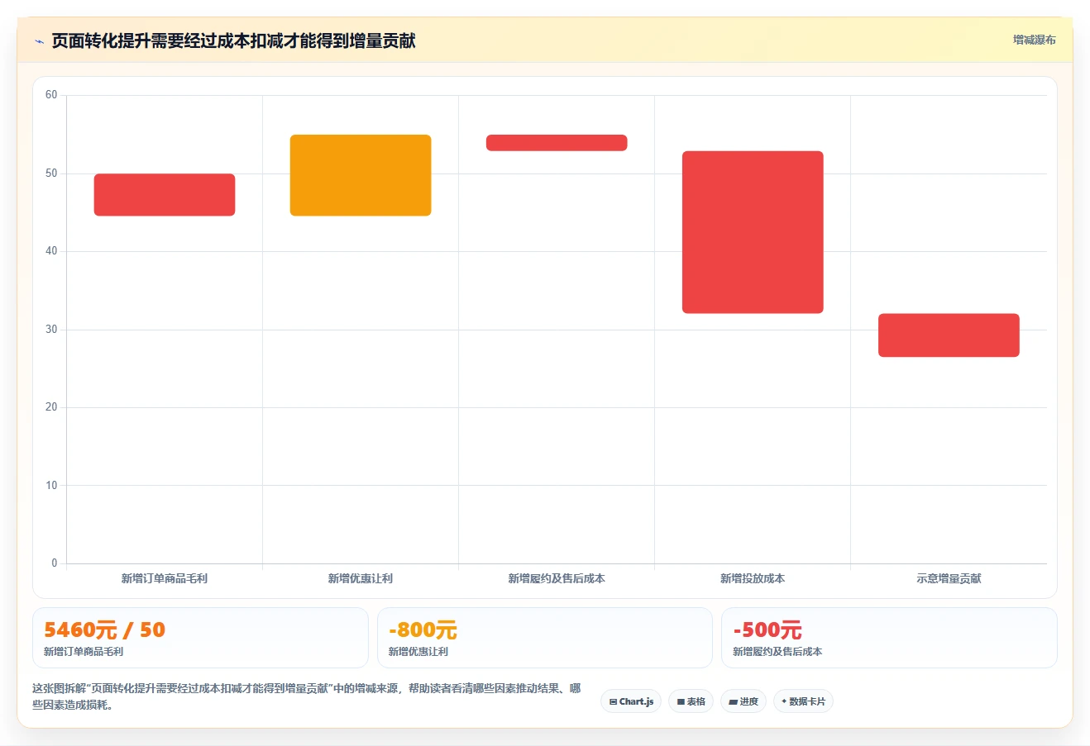Click the y-axis value 60
This screenshot has width=1090, height=746.
tap(51, 95)
